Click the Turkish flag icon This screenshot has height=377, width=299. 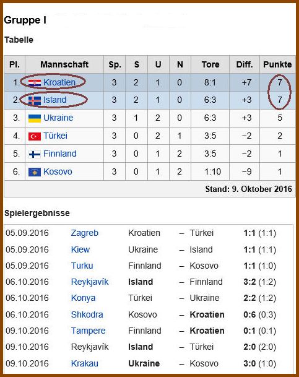click(x=35, y=136)
